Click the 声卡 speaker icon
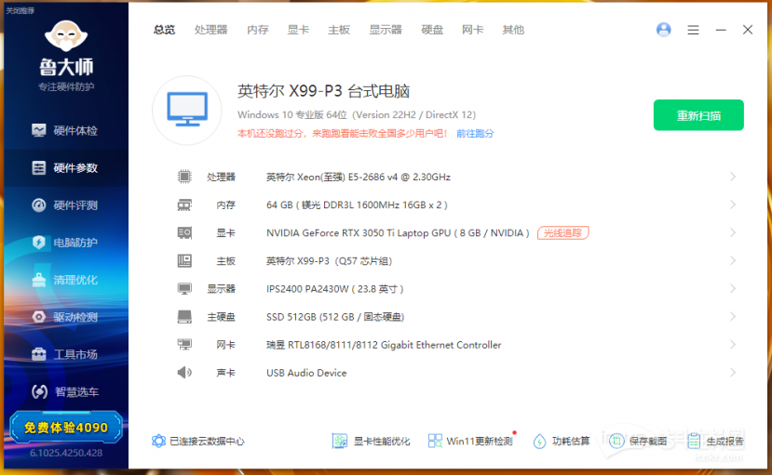The width and height of the screenshot is (772, 475). pyautogui.click(x=184, y=373)
